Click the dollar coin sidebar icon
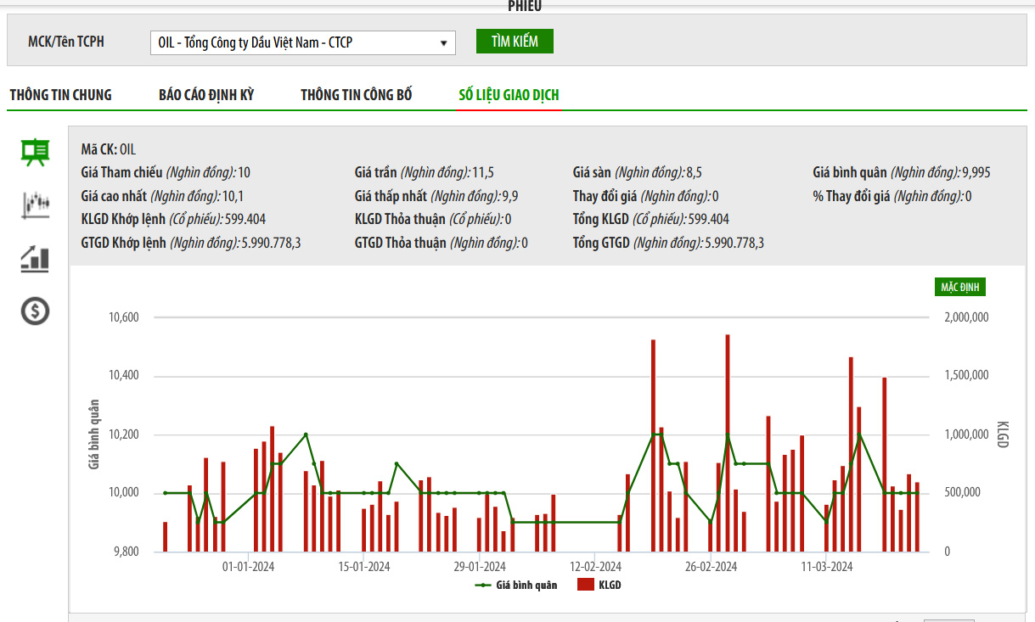 click(35, 311)
